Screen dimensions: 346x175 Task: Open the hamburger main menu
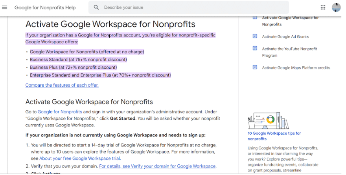pyautogui.click(x=4, y=7)
